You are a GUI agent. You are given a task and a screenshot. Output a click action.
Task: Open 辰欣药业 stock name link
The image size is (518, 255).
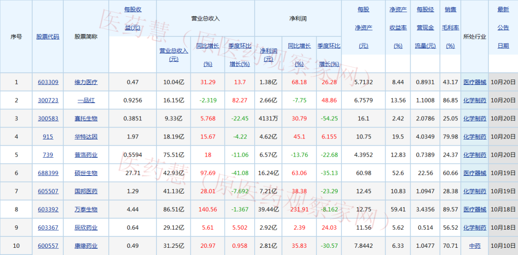coord(86,228)
